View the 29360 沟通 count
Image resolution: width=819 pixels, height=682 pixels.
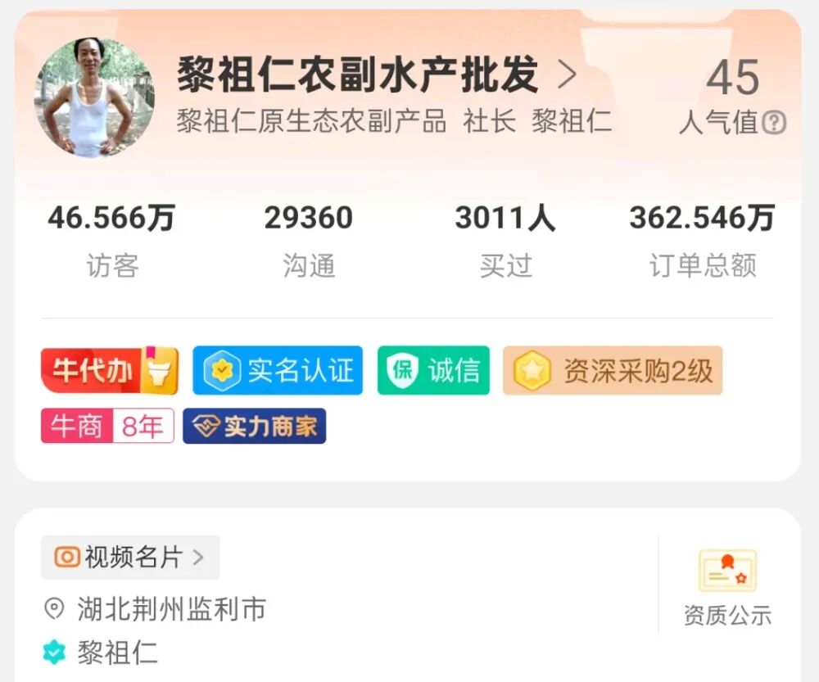point(309,240)
